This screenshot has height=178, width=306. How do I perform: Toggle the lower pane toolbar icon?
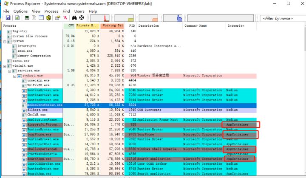coord(41,18)
